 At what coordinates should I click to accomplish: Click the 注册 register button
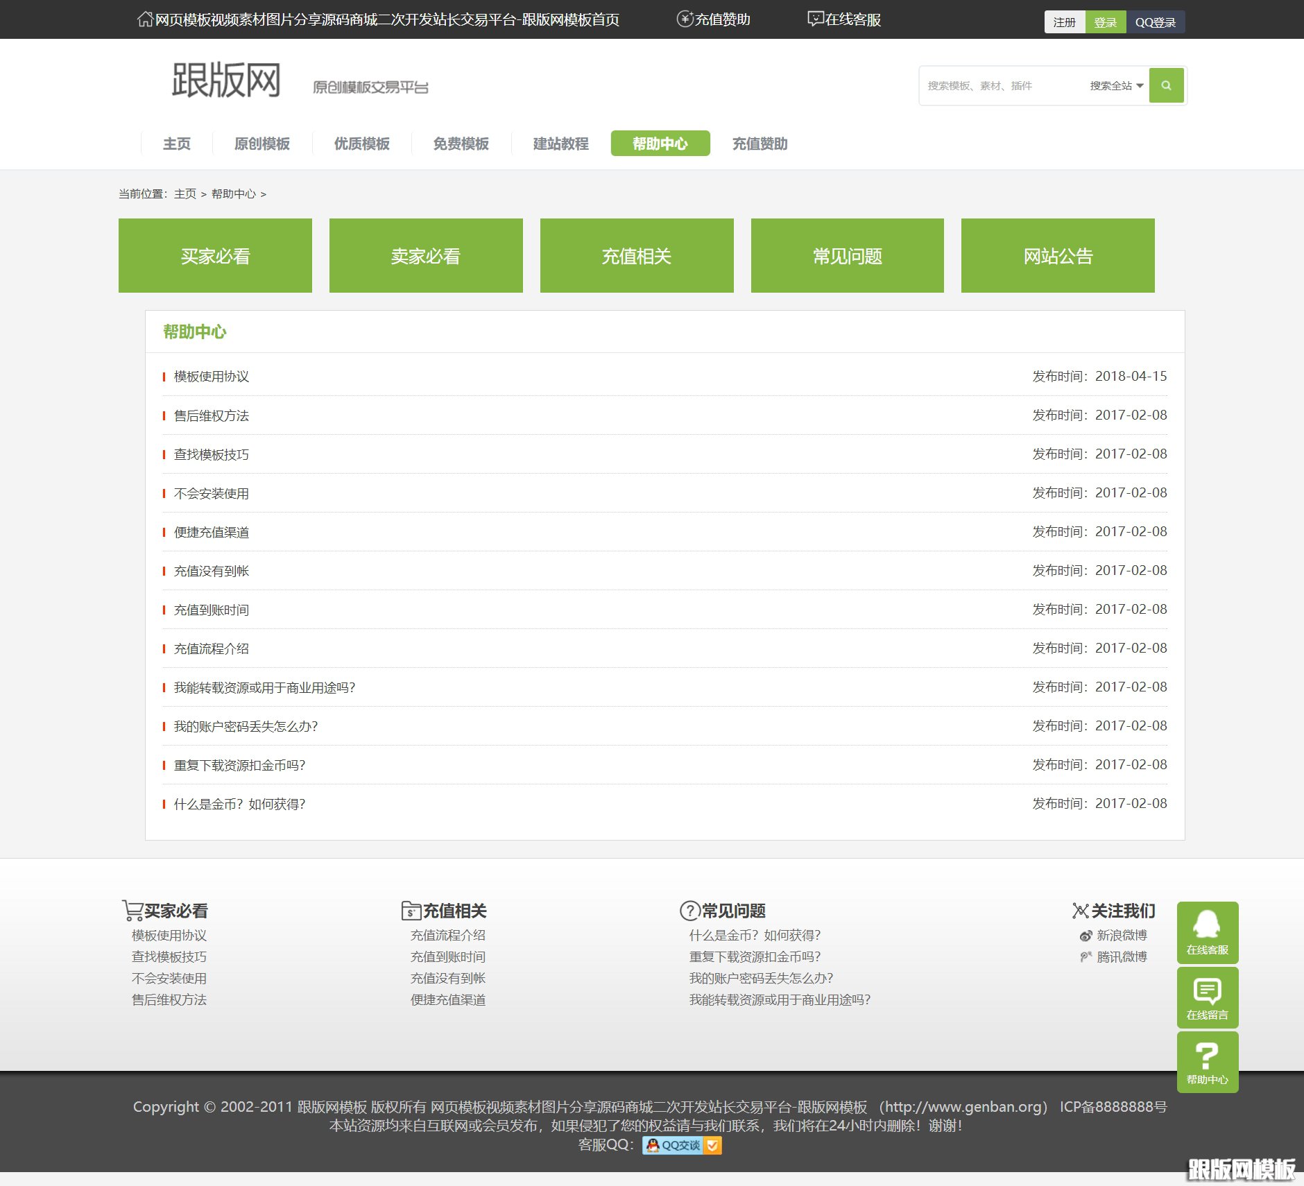tap(1064, 22)
